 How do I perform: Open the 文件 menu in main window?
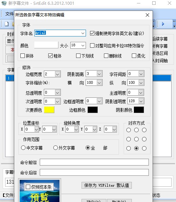tap(10, 14)
